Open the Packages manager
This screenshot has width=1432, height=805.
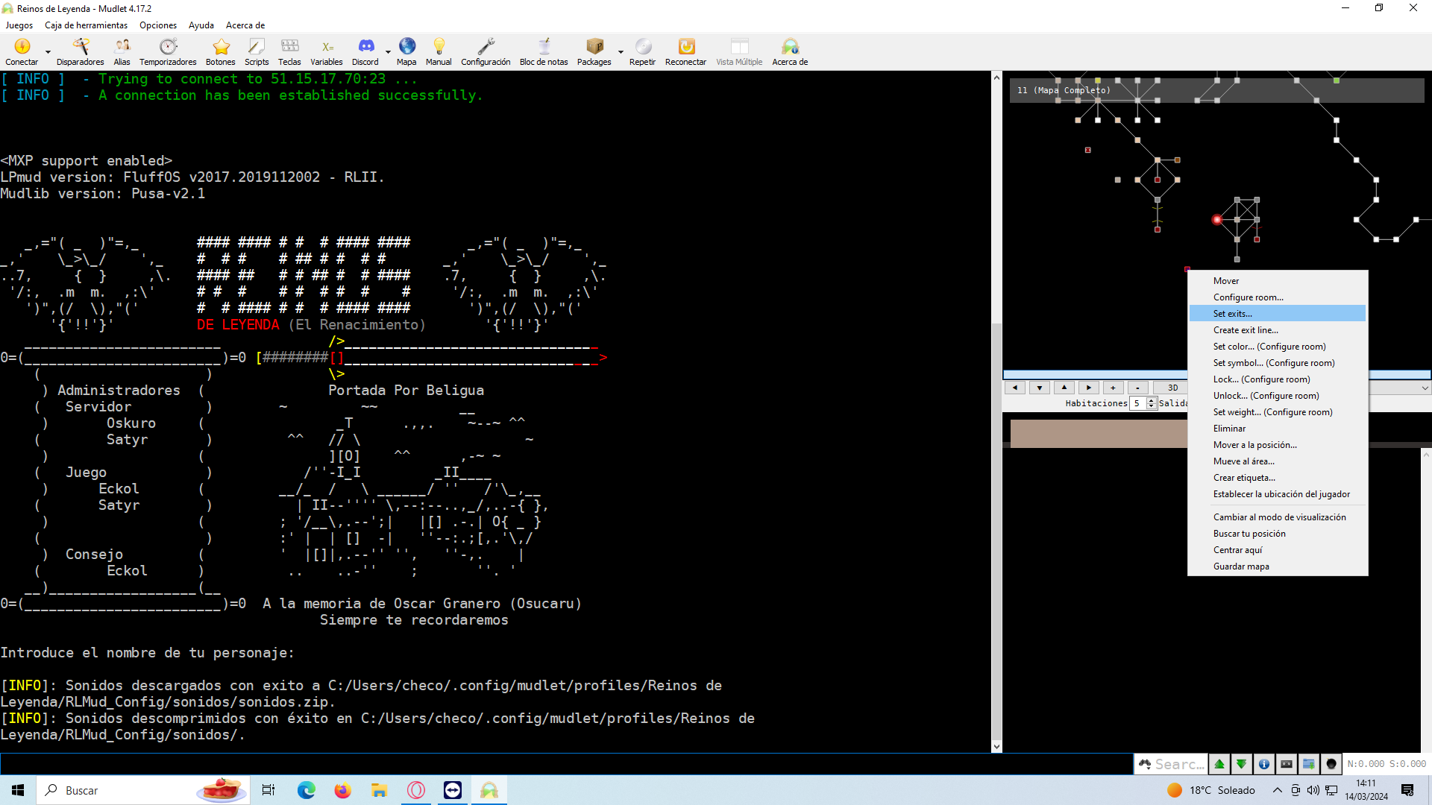coord(594,52)
